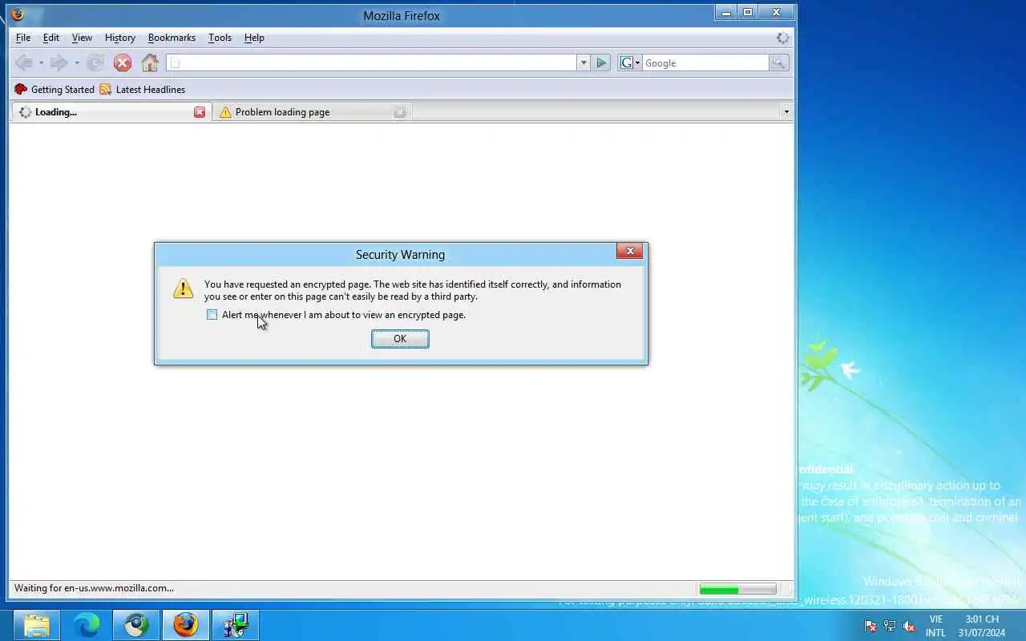Click the green Go button
The height and width of the screenshot is (641, 1026).
601,62
